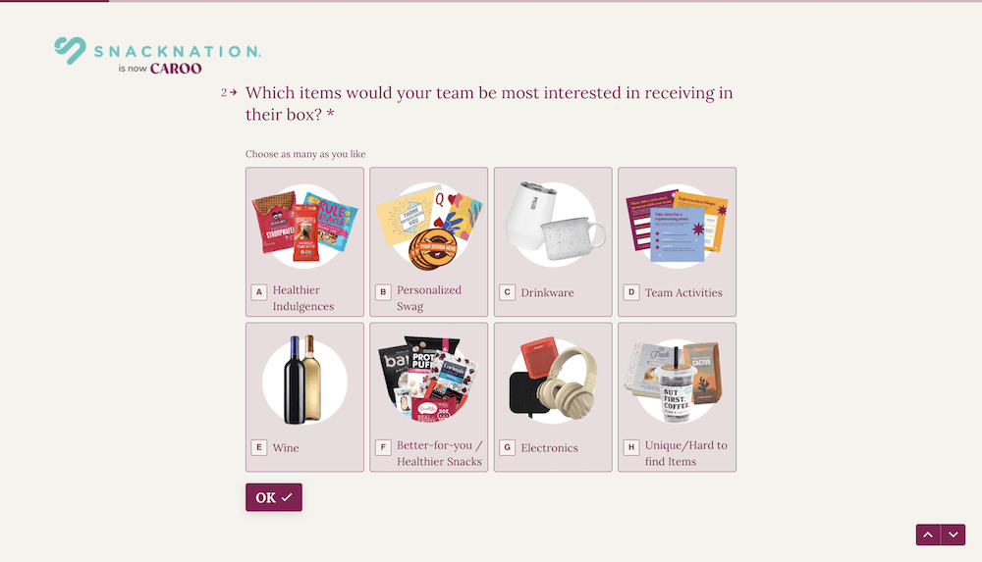The height and width of the screenshot is (562, 982).
Task: Select the wine bottles image
Action: [x=304, y=382]
